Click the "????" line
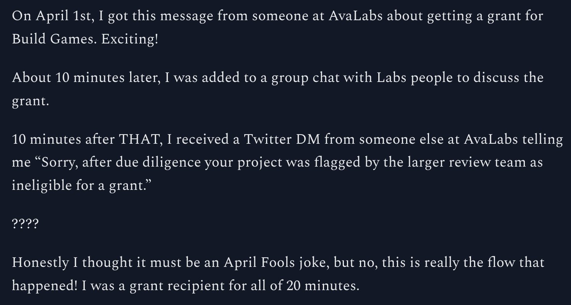The image size is (571, 305). (25, 224)
